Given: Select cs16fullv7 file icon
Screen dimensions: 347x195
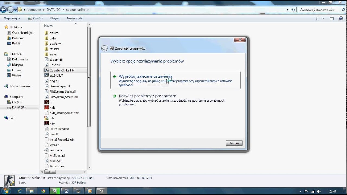Looking at the screenshot, I should click(x=46, y=76).
